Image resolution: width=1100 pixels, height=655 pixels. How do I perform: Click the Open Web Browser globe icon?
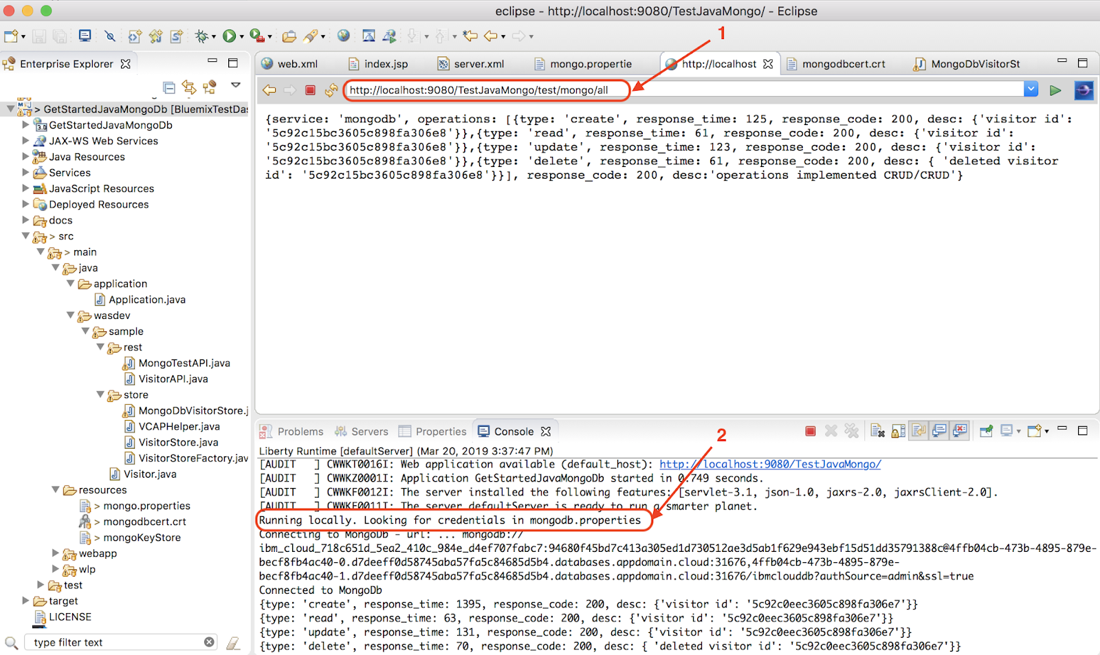click(x=344, y=36)
